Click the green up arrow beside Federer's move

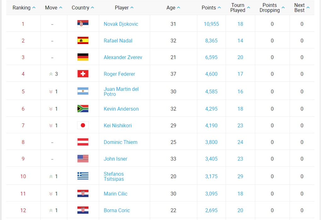tap(51, 74)
